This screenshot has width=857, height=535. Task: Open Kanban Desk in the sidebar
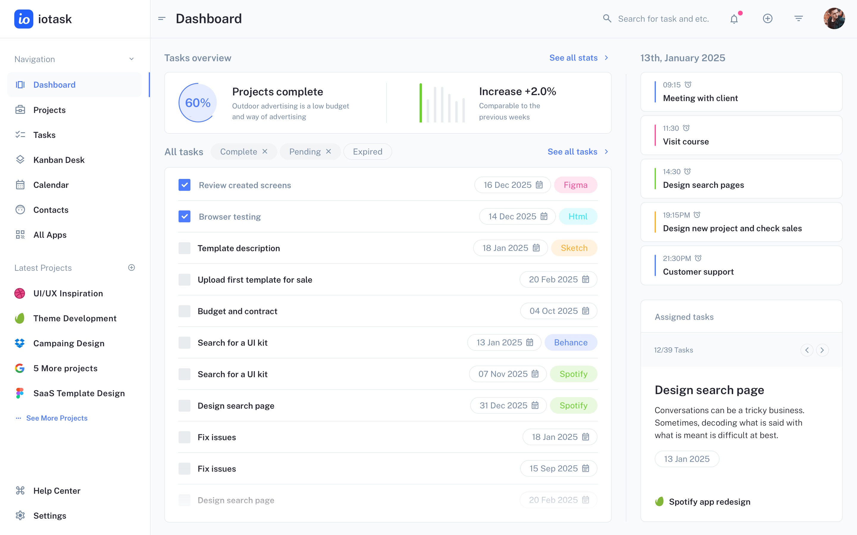(59, 160)
